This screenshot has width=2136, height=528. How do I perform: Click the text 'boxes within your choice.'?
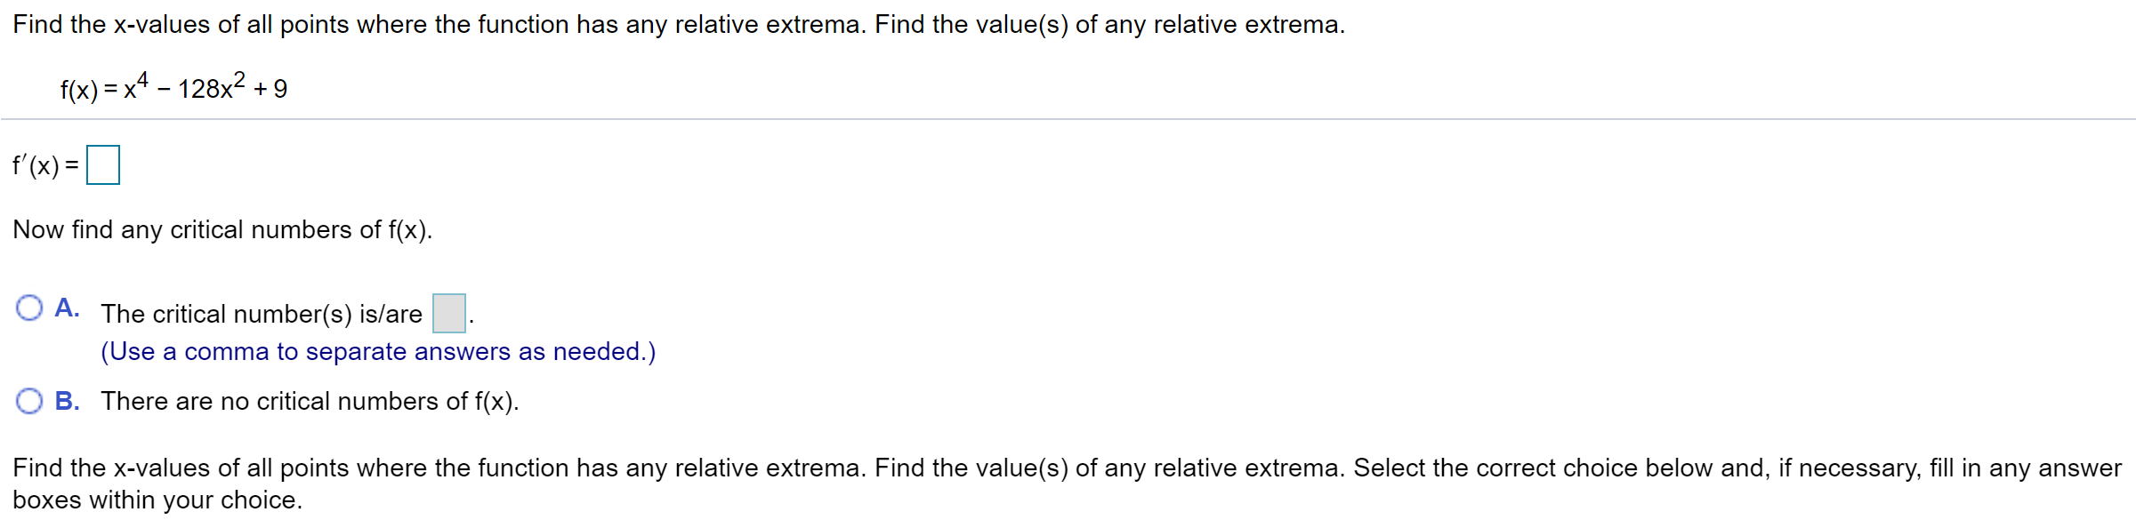pos(158,500)
